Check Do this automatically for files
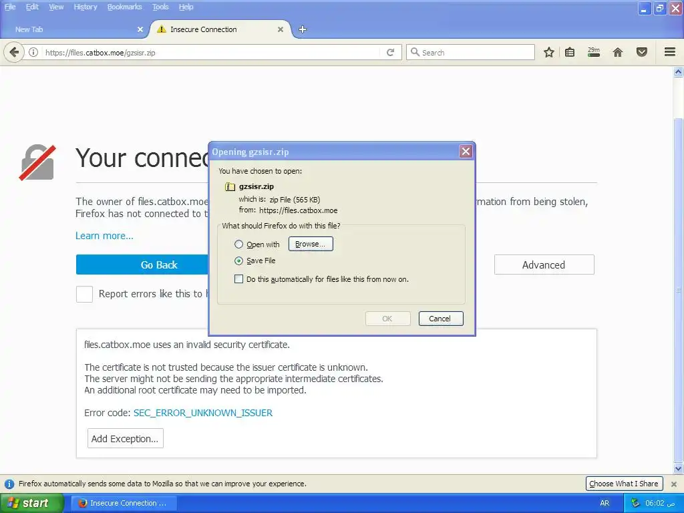Image resolution: width=684 pixels, height=513 pixels. pyautogui.click(x=238, y=279)
